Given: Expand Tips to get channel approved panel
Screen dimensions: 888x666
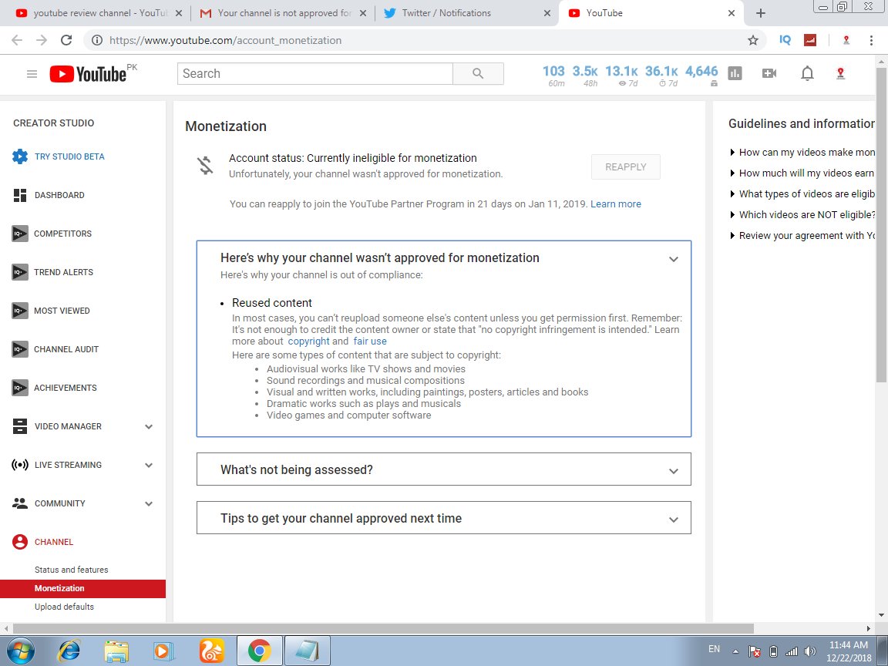Looking at the screenshot, I should coord(674,520).
